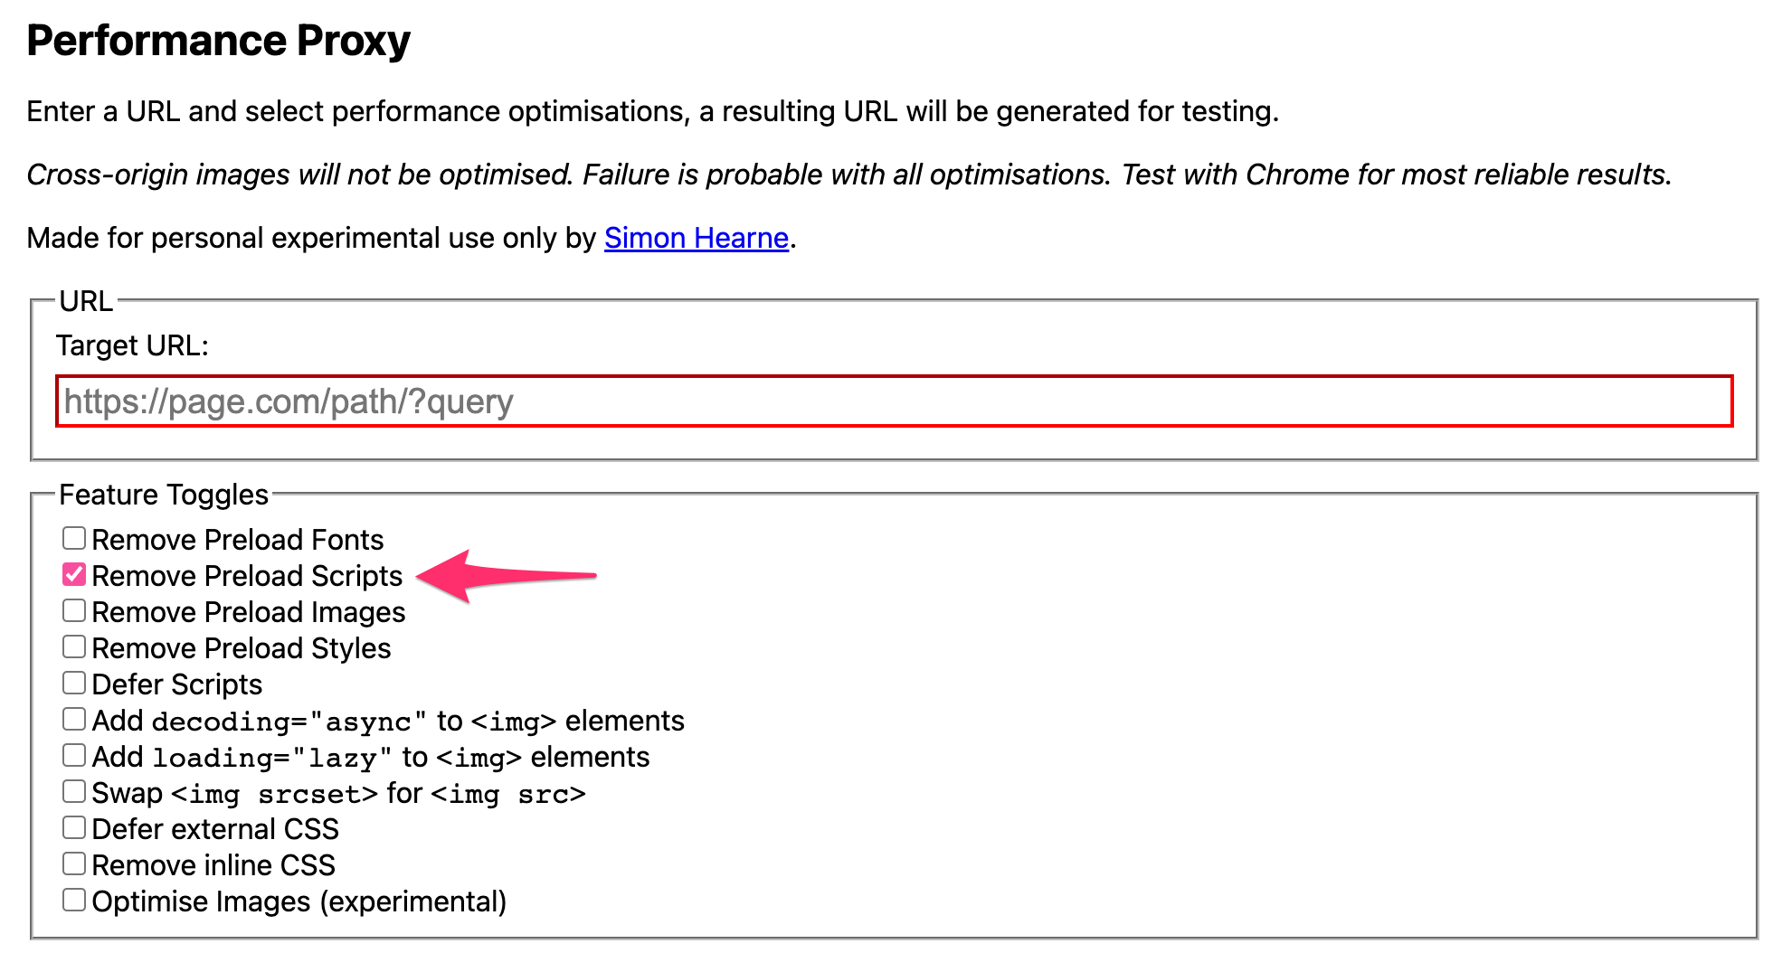Enable the Defer Scripts checkbox
The height and width of the screenshot is (953, 1782).
pyautogui.click(x=74, y=684)
